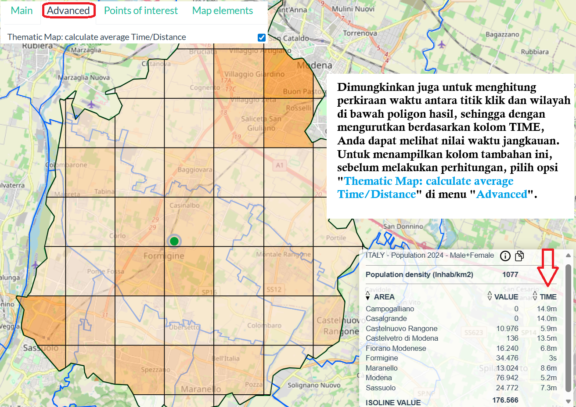This screenshot has width=576, height=407.
Task: Click the purple airplane icon near Marzaglia Nuova
Action: (x=91, y=104)
